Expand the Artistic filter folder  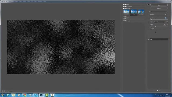pos(124,5)
